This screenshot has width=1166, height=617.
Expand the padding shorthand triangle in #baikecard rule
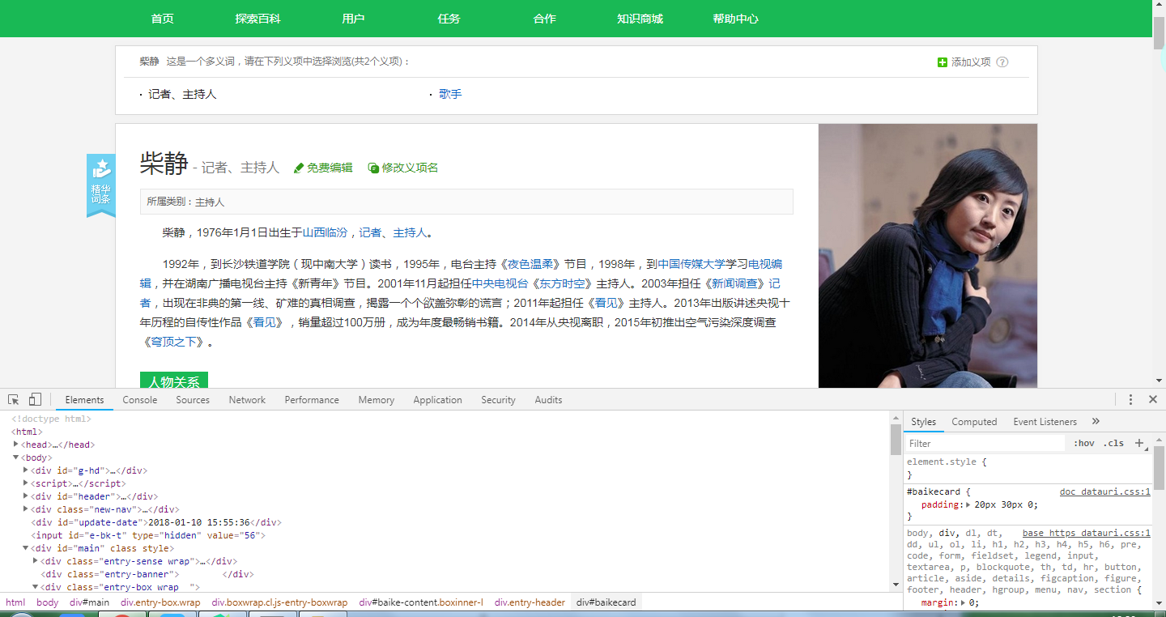pos(969,504)
